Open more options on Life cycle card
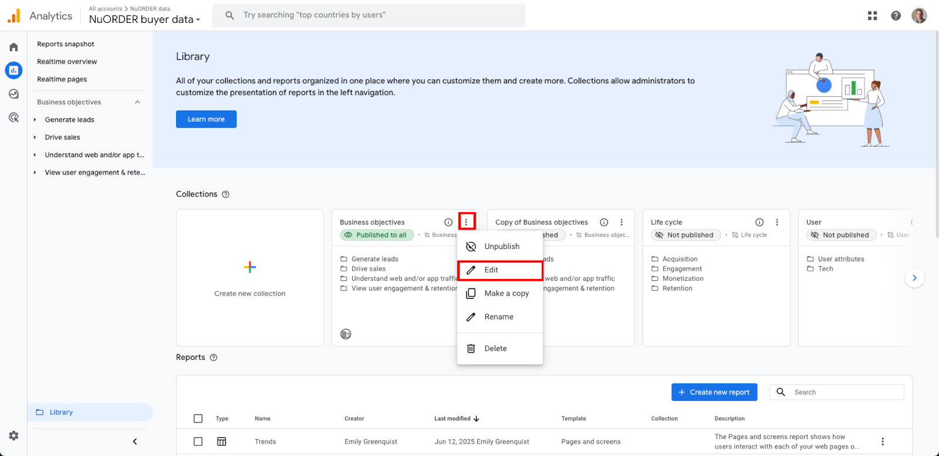 777,222
